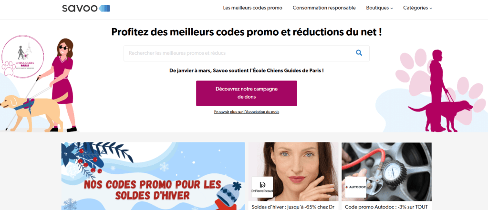488x210 pixels.
Task: Click the man with dog silhouette illustration
Action: 440,90
